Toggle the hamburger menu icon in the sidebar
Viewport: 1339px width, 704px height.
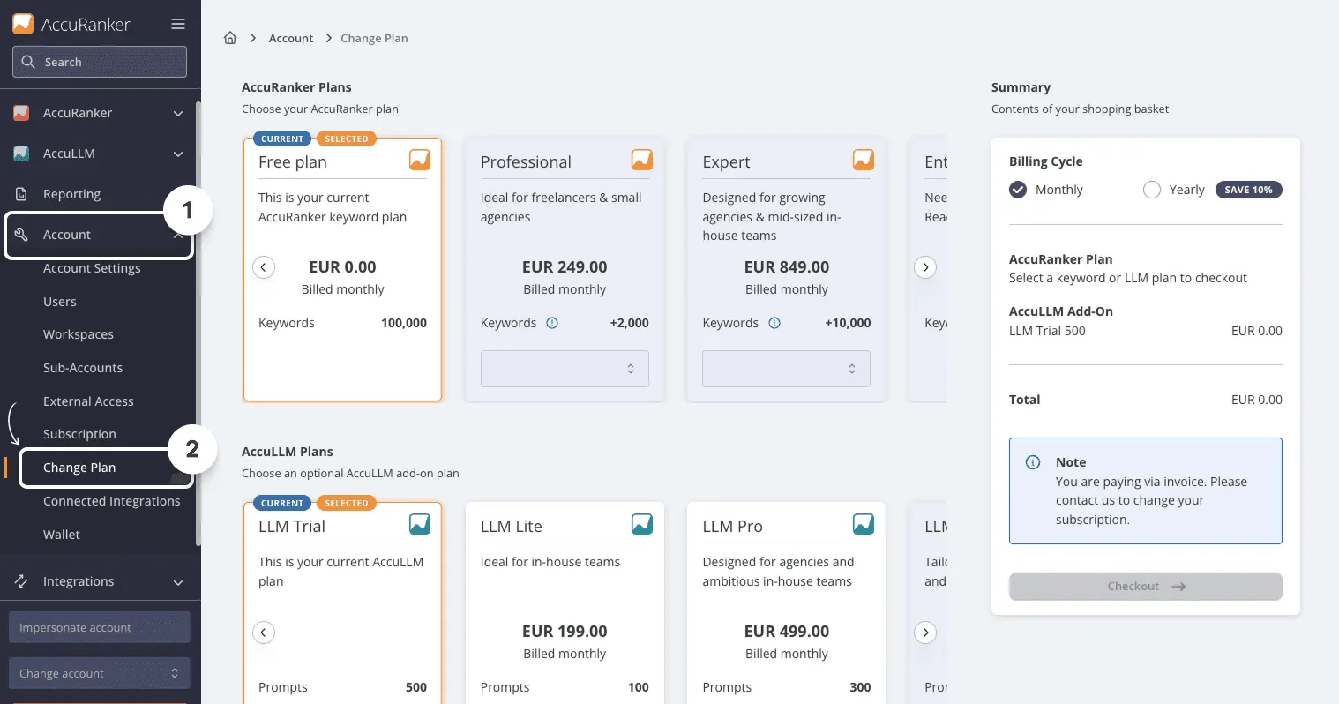(x=178, y=24)
